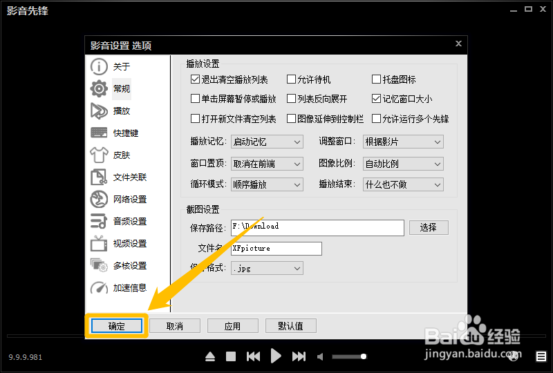Click the 选择 path button

[429, 227]
